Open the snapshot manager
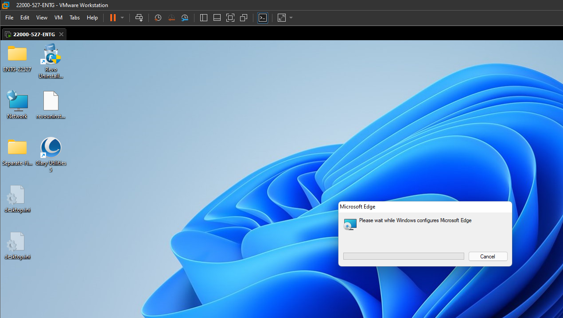The width and height of the screenshot is (563, 318). tap(185, 18)
